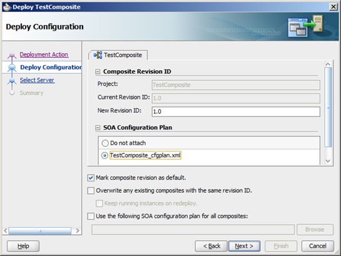Click the Back button
Screen dimensions: 341x256
pyautogui.click(x=211, y=246)
